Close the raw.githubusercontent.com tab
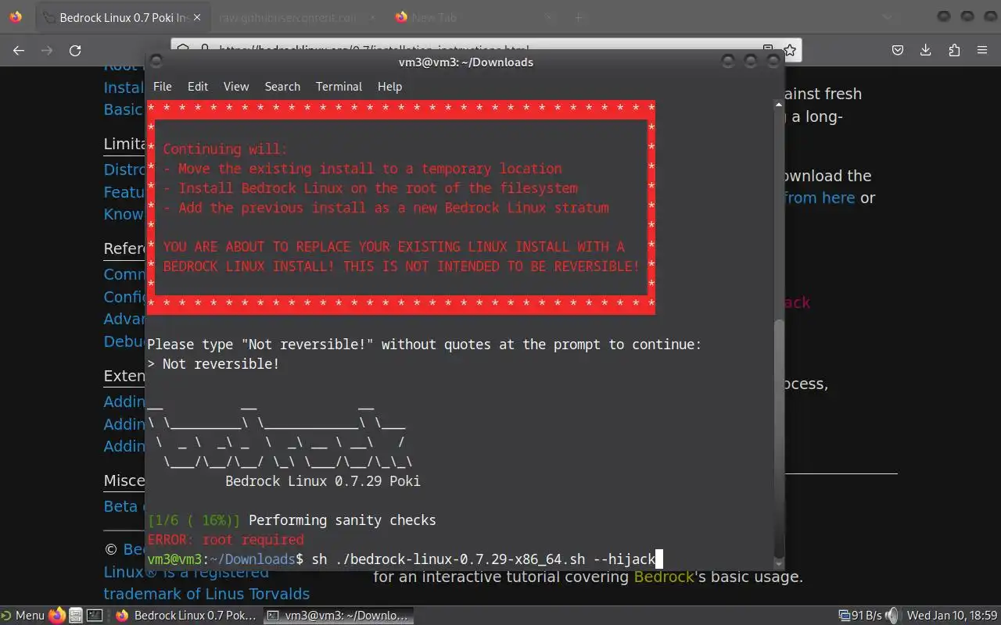The height and width of the screenshot is (625, 1001). pos(372,17)
